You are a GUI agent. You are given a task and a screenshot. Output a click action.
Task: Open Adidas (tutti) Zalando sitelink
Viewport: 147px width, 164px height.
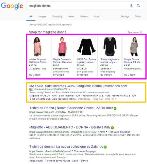pyautogui.click(x=36, y=161)
